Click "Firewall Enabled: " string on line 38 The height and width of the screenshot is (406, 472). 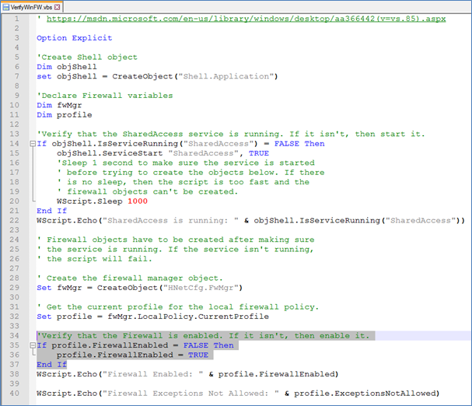point(152,374)
